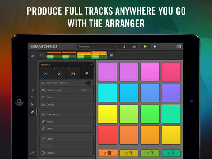Start playback with the green play button

(x=145, y=47)
